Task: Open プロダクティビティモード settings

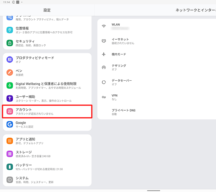Action: (x=47, y=59)
